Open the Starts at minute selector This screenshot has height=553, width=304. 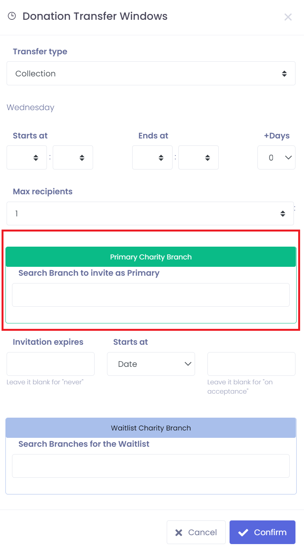(73, 157)
